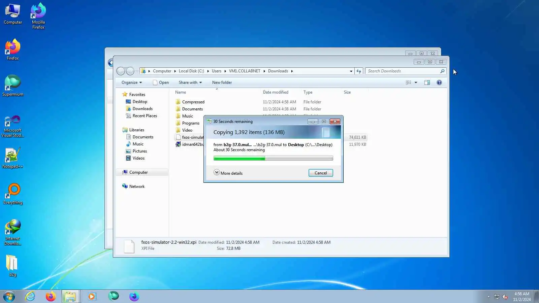Cancel the file copy operation
The image size is (539, 303).
pos(321,173)
